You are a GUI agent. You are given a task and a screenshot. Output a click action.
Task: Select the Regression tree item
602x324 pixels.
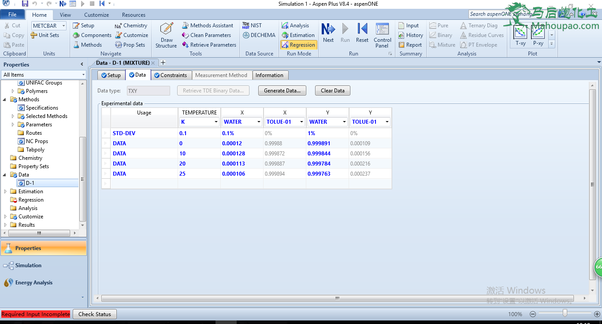point(31,200)
